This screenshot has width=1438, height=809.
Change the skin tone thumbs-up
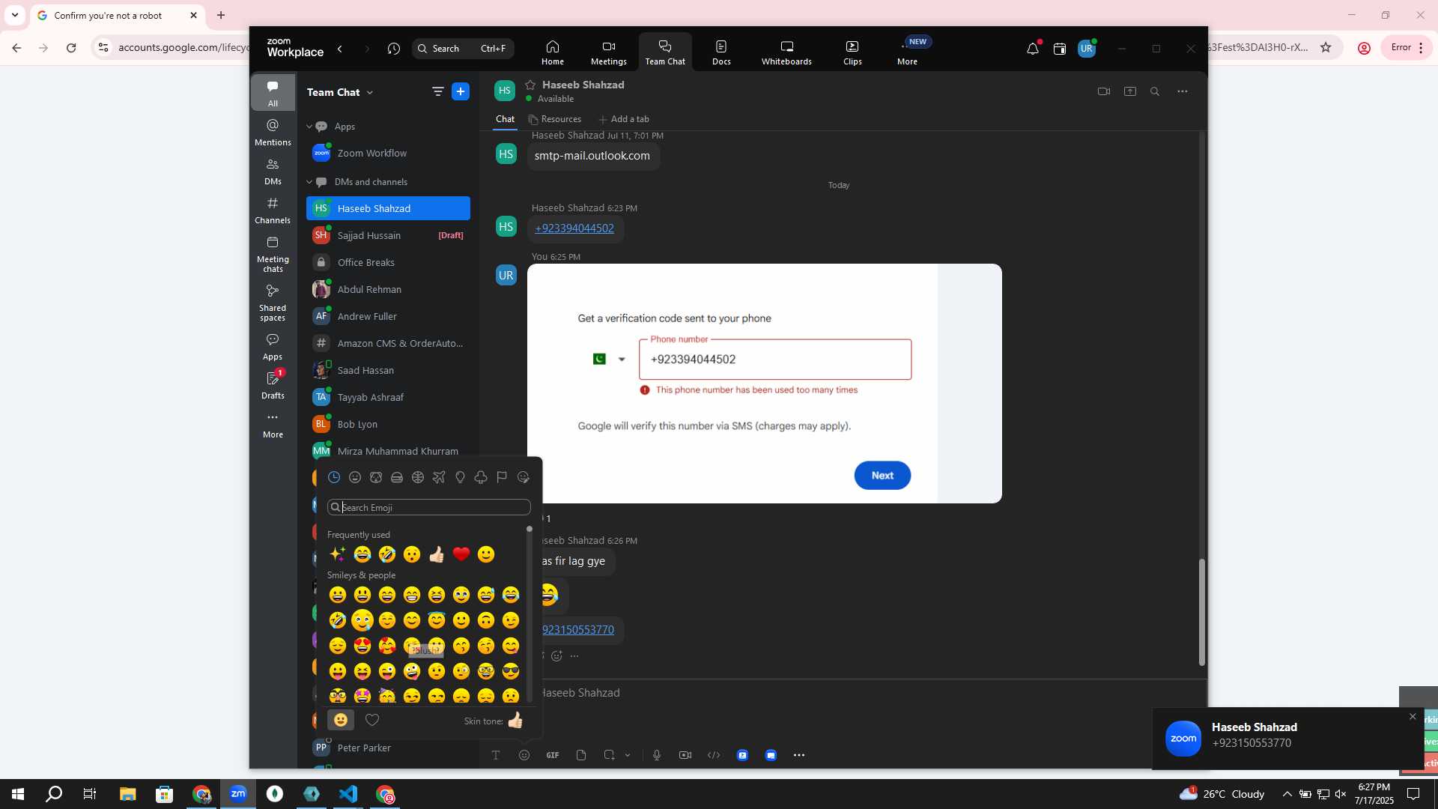515,721
